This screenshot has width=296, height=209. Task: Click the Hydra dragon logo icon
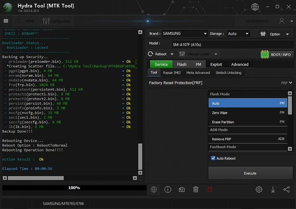click(8, 7)
